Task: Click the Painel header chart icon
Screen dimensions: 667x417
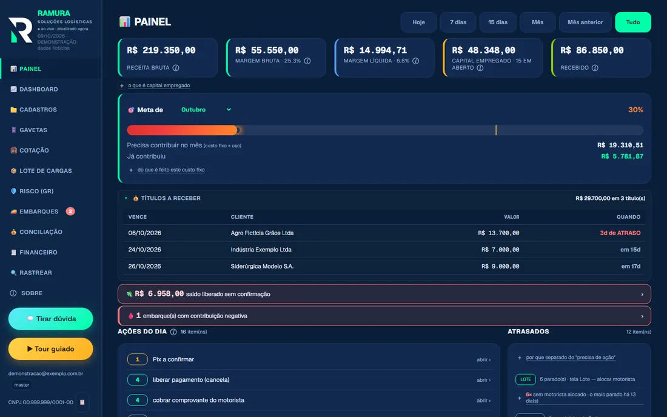Action: (x=125, y=22)
